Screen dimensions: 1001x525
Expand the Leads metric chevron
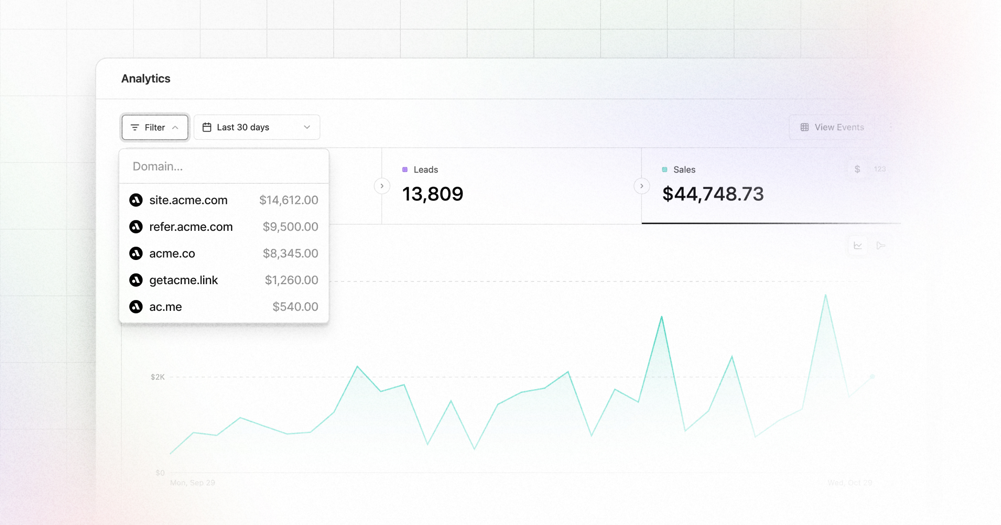(382, 186)
